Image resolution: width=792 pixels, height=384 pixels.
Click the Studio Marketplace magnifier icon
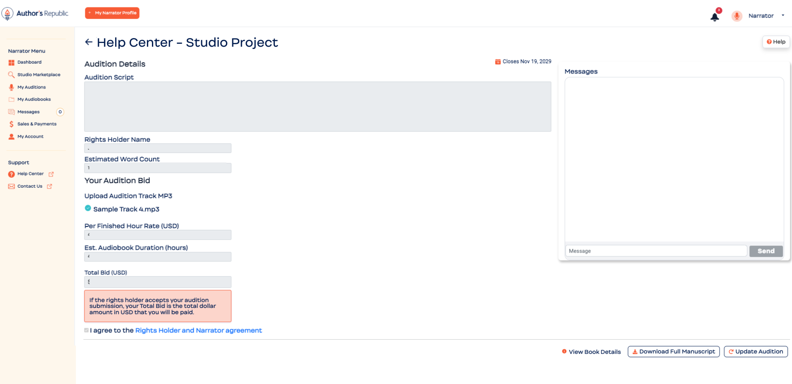pos(11,75)
